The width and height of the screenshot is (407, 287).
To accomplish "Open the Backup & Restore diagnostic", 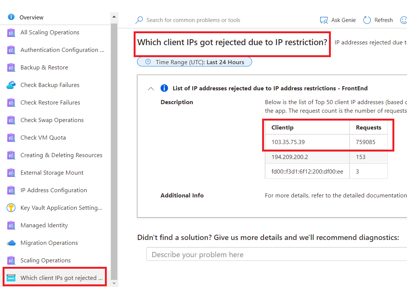I will tap(44, 67).
